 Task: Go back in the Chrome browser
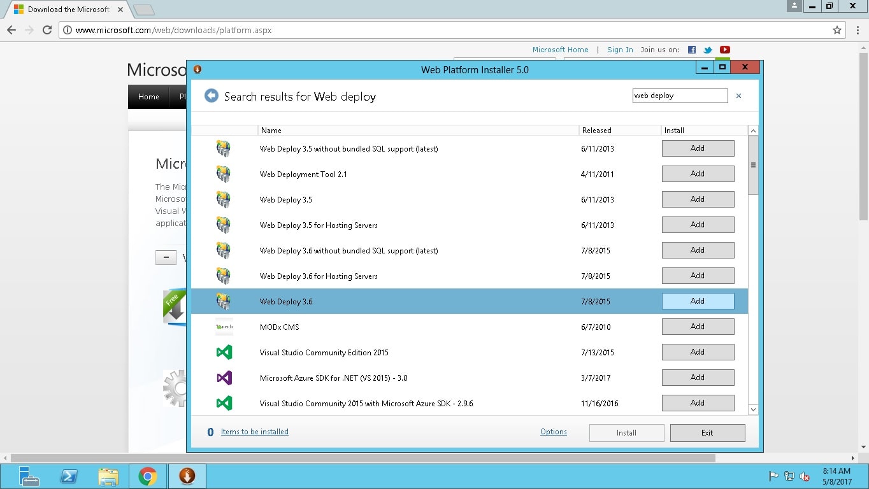point(11,30)
